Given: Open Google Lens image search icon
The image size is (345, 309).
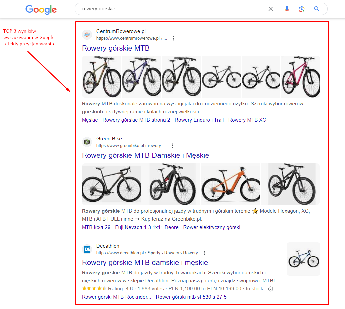Looking at the screenshot, I should pyautogui.click(x=302, y=9).
